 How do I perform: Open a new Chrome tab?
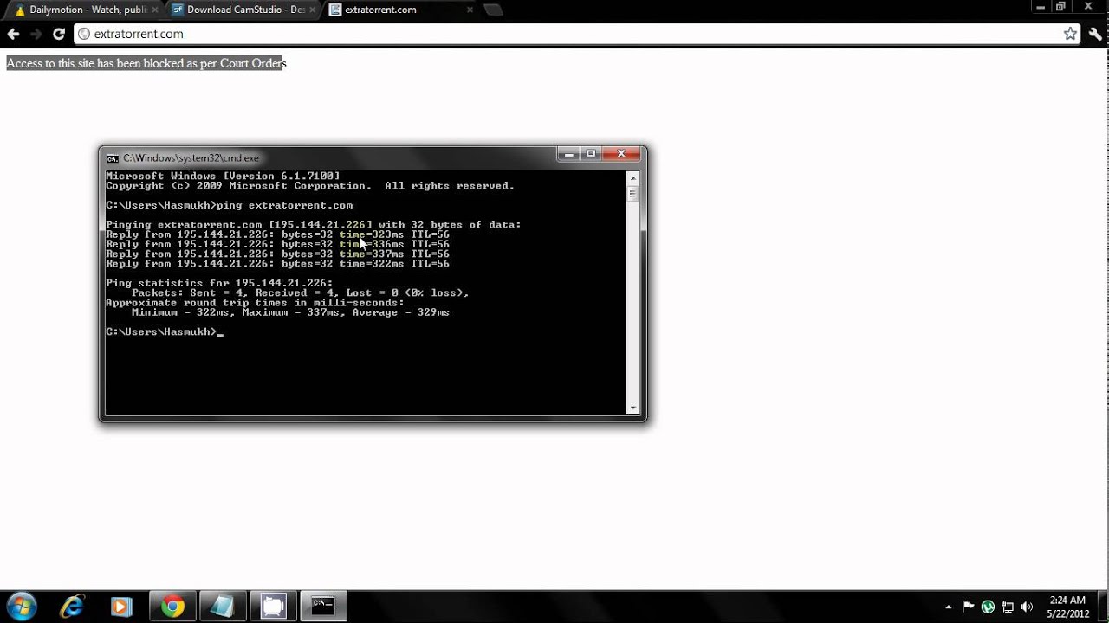pyautogui.click(x=493, y=10)
